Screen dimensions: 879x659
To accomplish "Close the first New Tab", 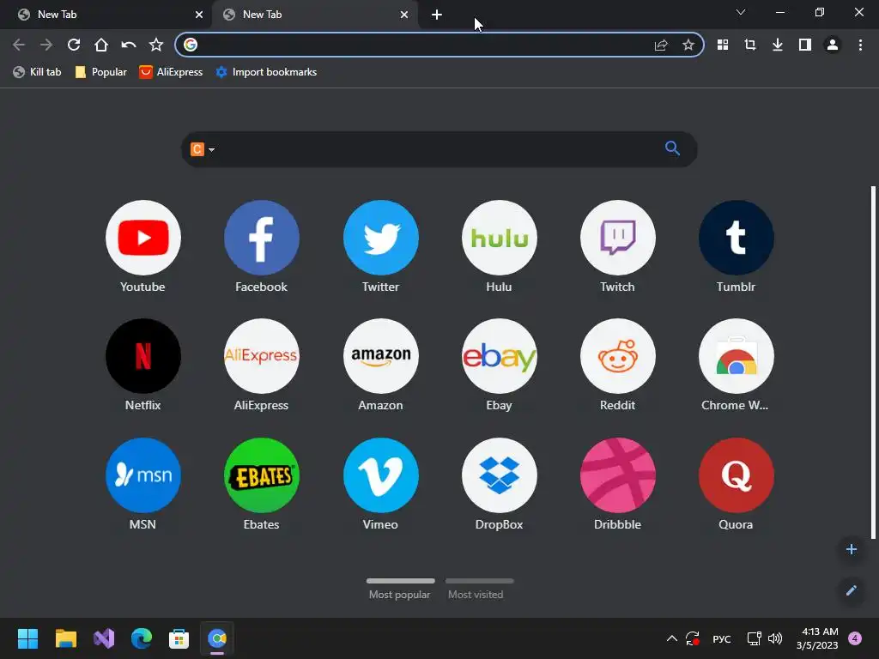I will coord(199,15).
